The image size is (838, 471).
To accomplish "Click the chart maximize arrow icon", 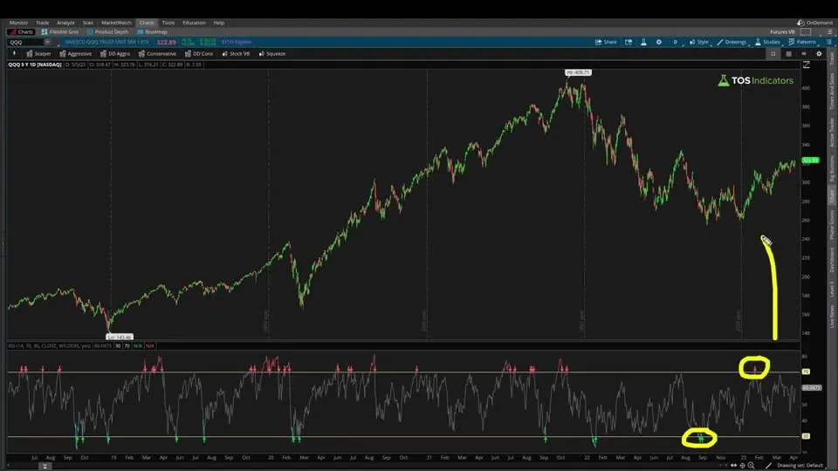I will (x=807, y=65).
